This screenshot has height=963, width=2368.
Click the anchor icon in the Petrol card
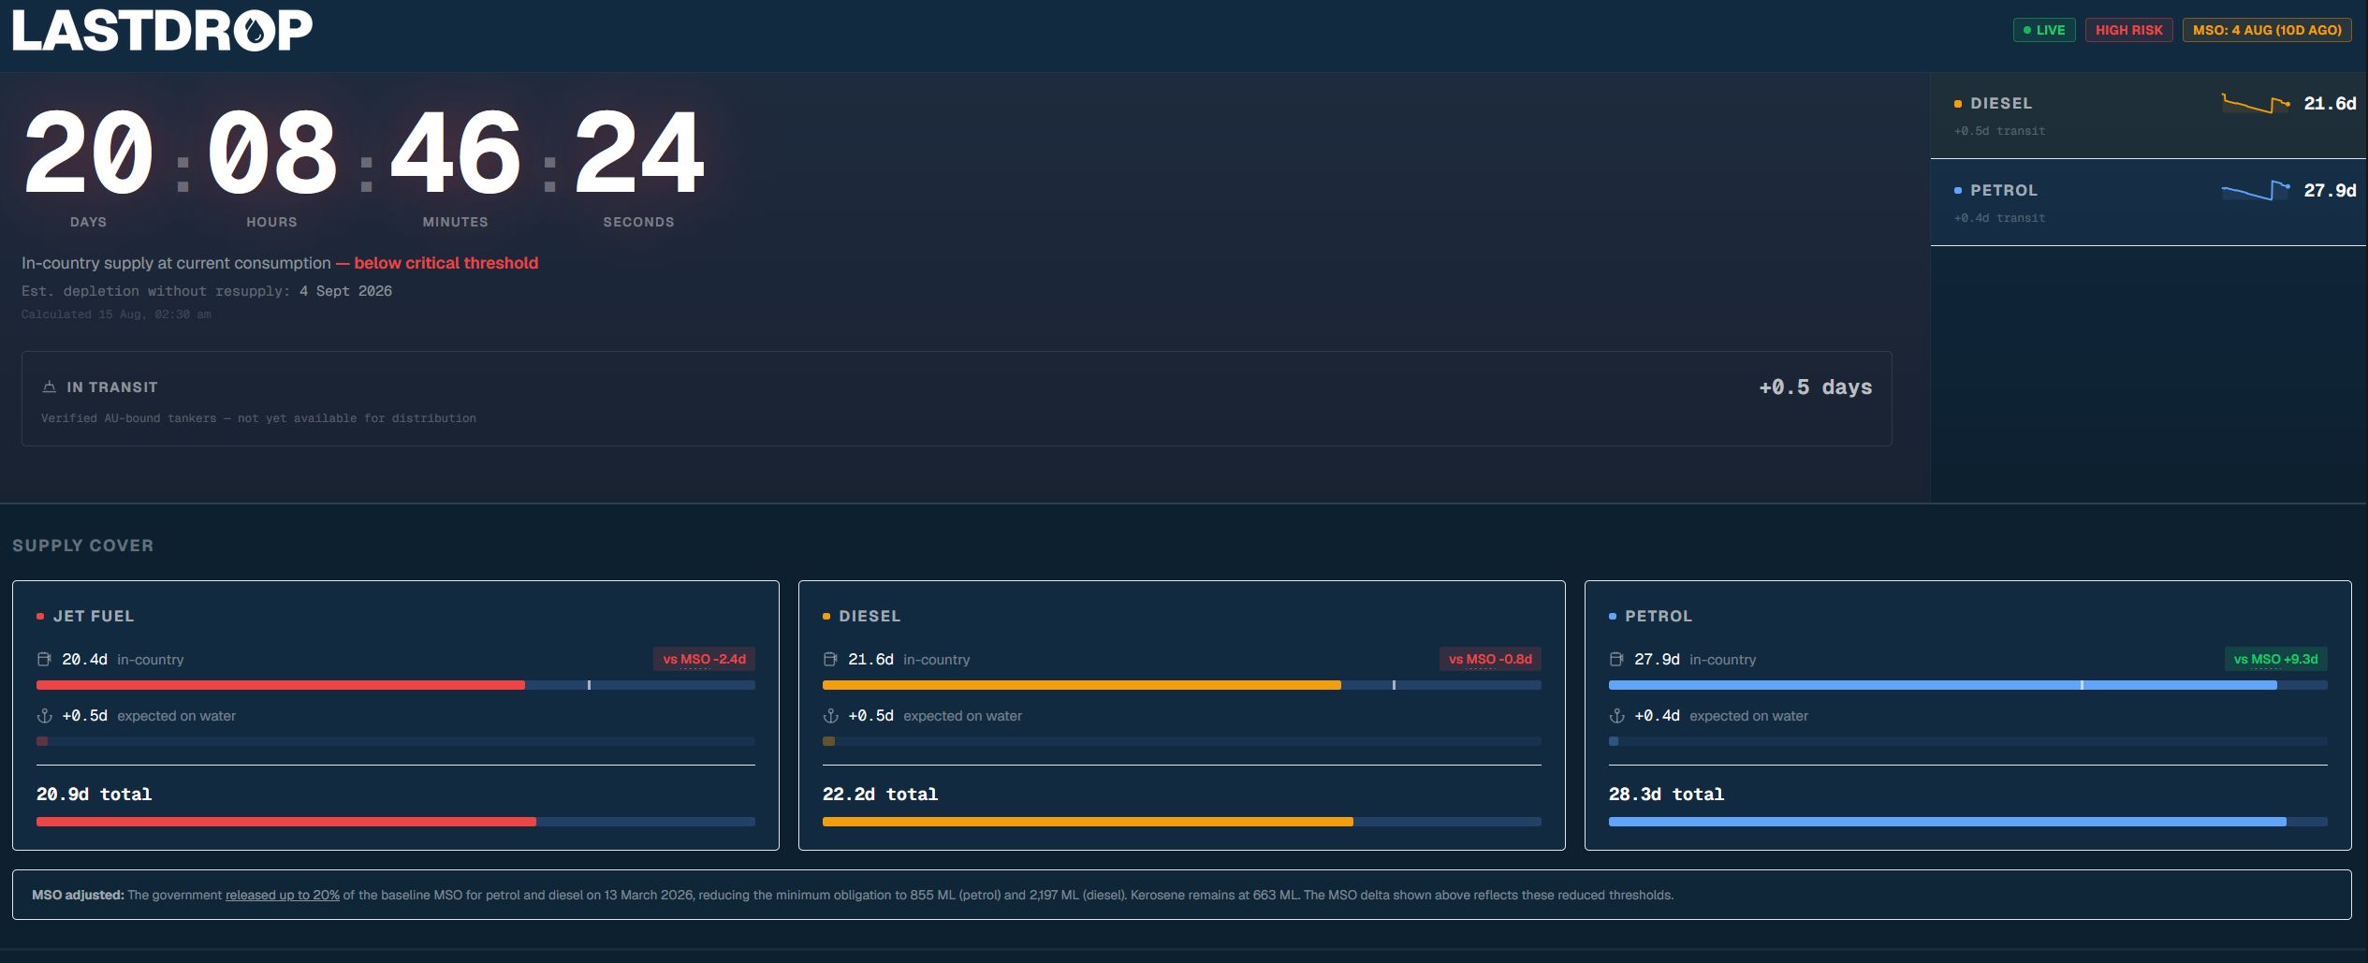pyautogui.click(x=1616, y=716)
